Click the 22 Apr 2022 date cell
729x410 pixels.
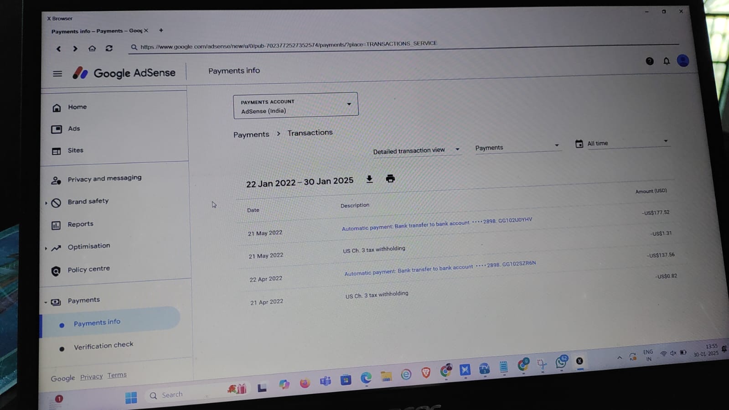pyautogui.click(x=266, y=279)
